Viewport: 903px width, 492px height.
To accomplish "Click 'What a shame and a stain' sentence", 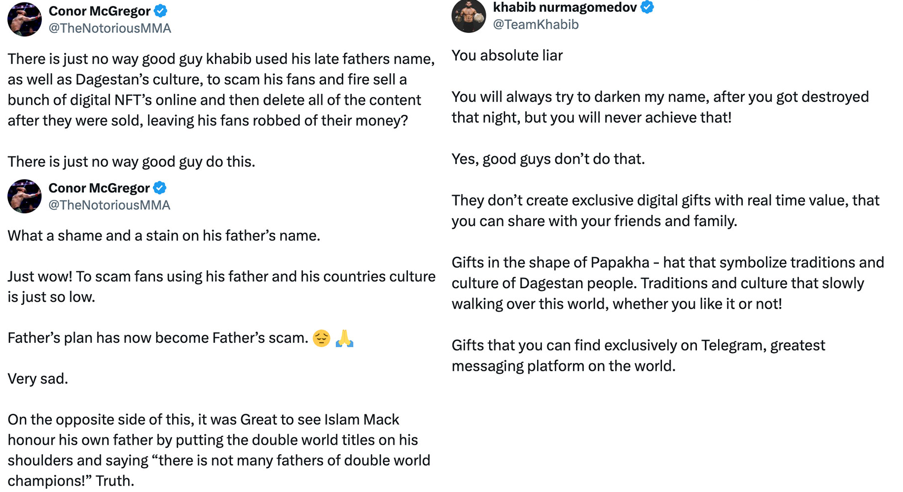I will pos(164,235).
